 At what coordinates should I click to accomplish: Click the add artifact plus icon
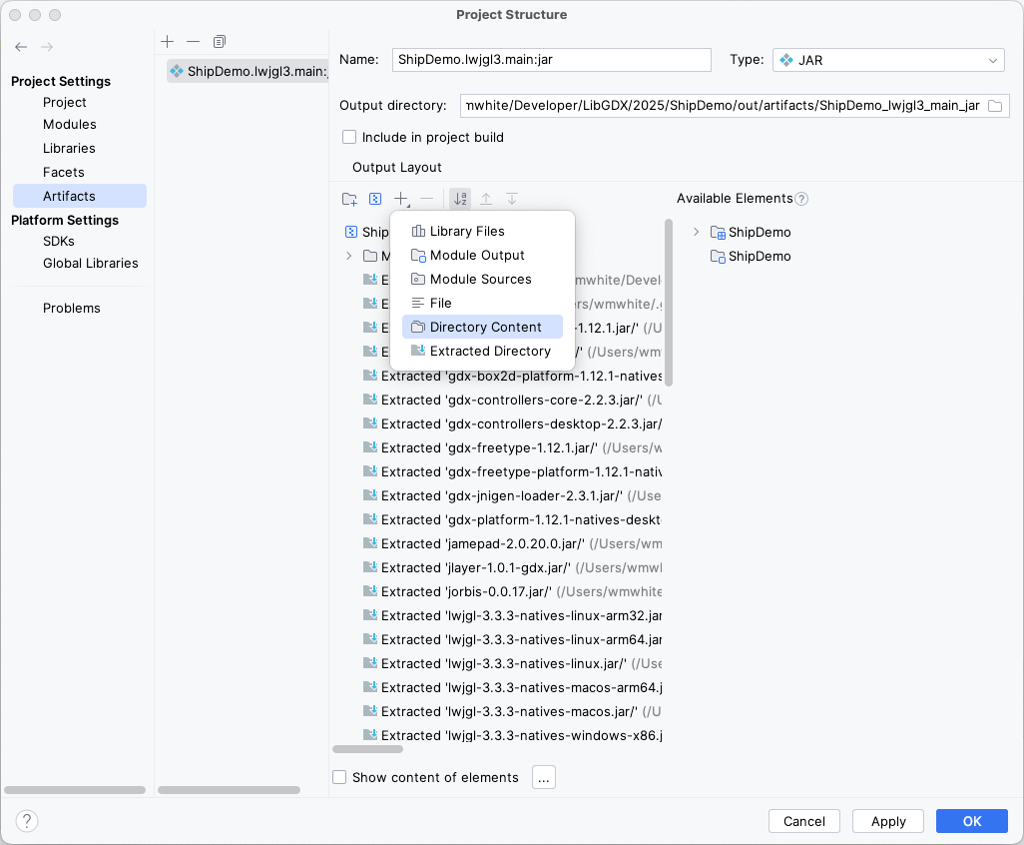pyautogui.click(x=168, y=41)
